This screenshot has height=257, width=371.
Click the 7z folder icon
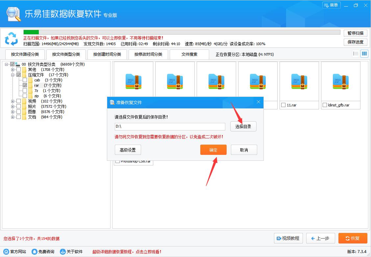tap(30, 91)
